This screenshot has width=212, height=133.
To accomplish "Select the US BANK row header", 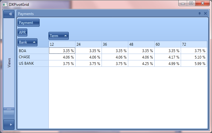I will point(33,63).
